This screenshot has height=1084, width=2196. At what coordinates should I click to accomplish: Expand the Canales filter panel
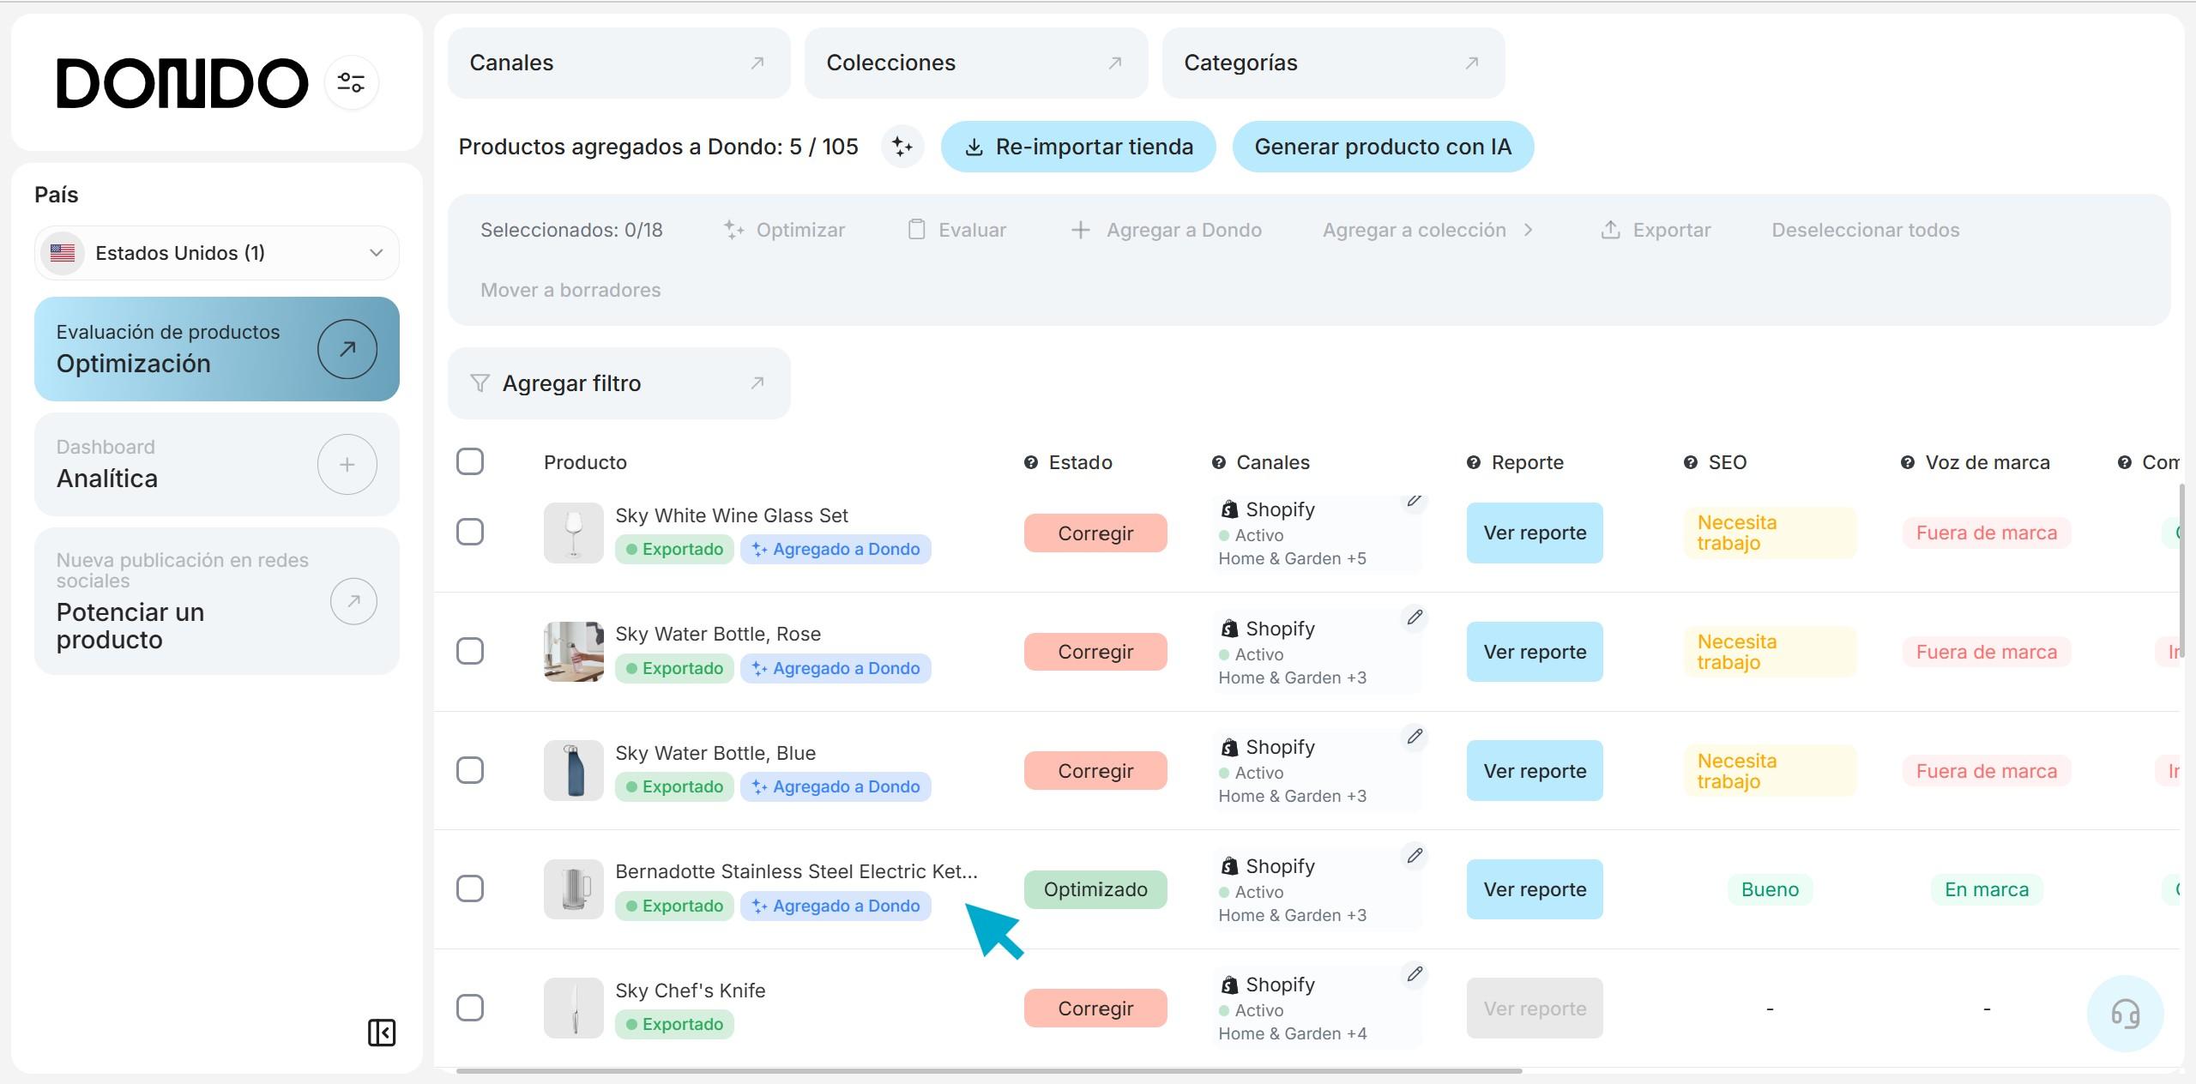click(x=618, y=63)
